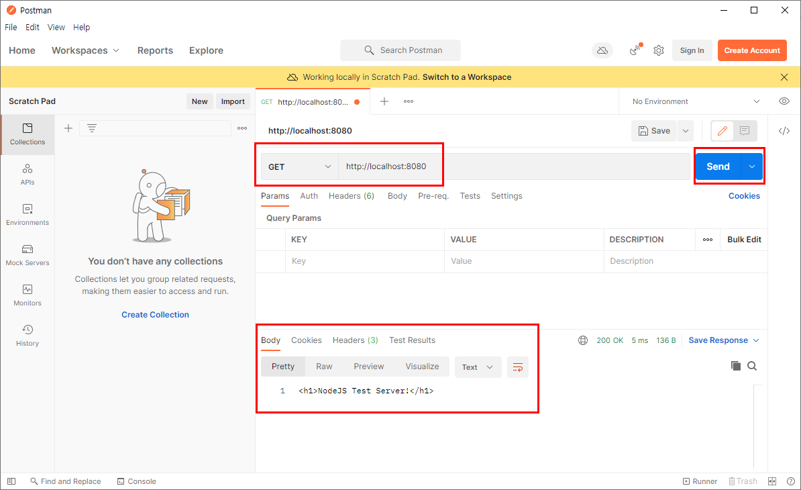
Task: Open the Edit menu
Action: click(32, 27)
